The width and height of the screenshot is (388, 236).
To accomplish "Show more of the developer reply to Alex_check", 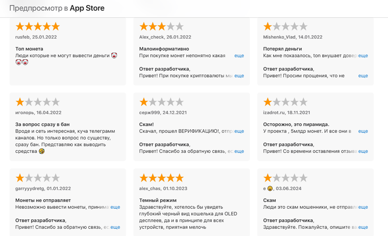I will (x=239, y=76).
